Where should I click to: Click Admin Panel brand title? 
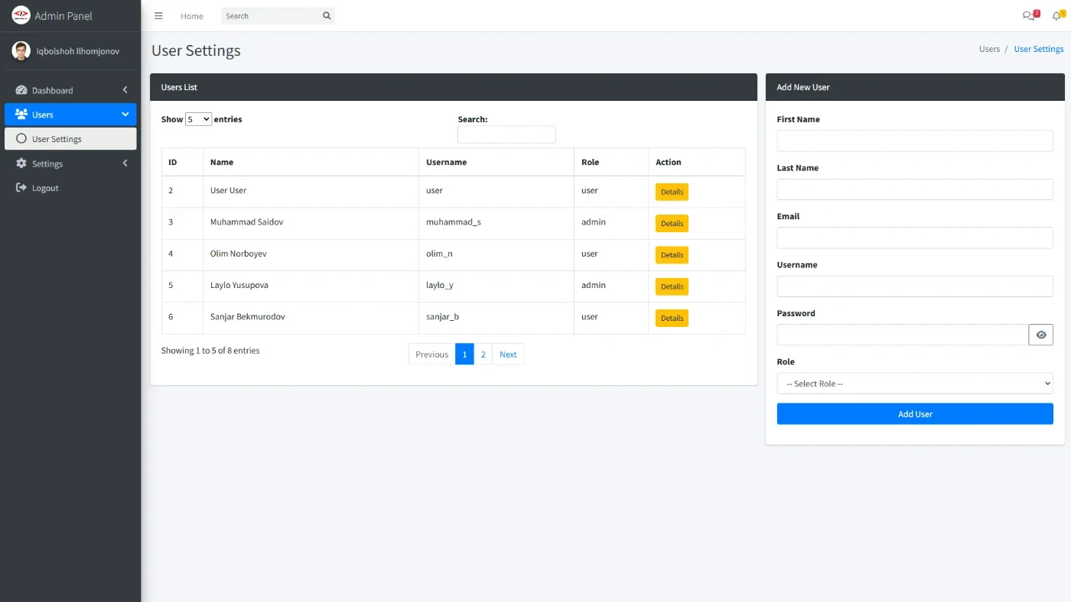pyautogui.click(x=63, y=15)
